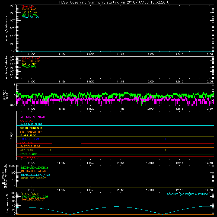Click the second AAZ_FLAG pulse after 12:00
The width and height of the screenshot is (217, 217).
point(165,150)
